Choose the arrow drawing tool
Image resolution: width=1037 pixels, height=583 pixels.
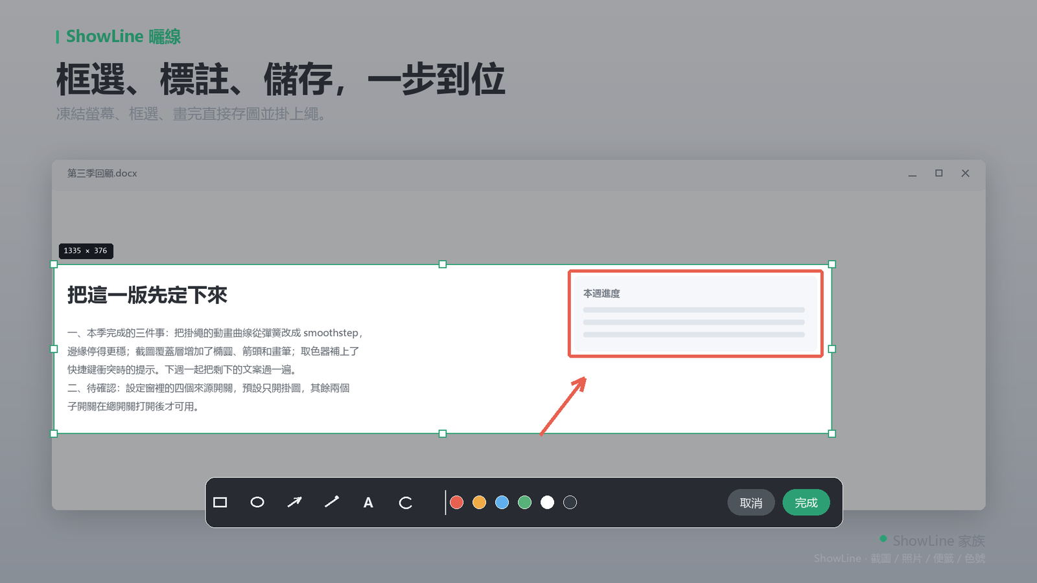click(294, 503)
